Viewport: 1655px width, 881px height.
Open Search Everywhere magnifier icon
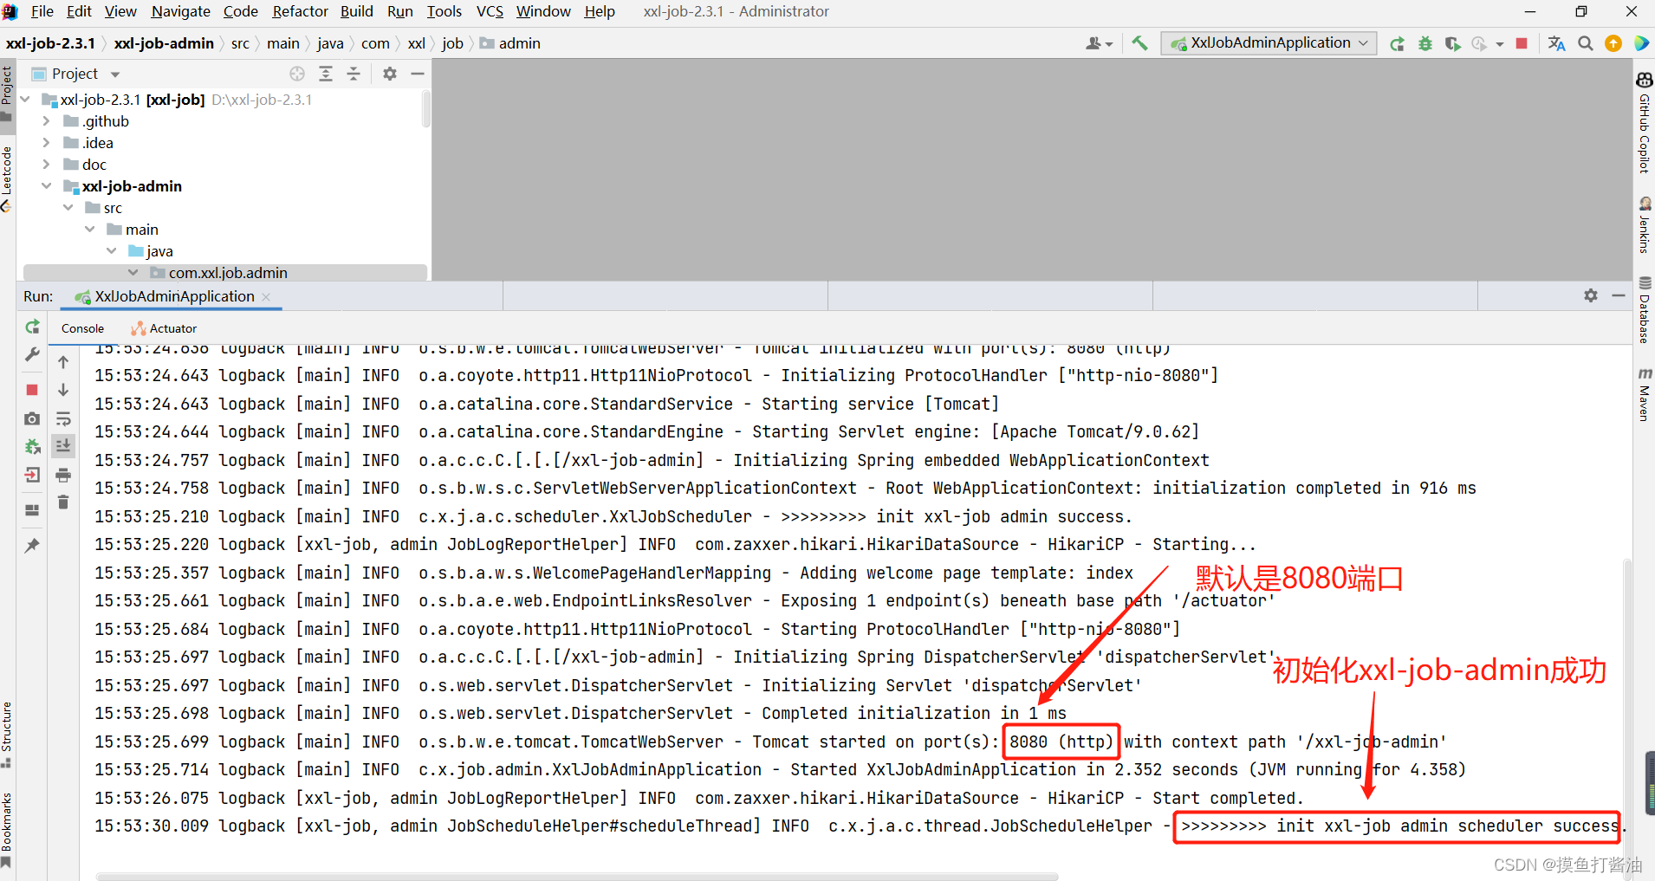[x=1585, y=43]
